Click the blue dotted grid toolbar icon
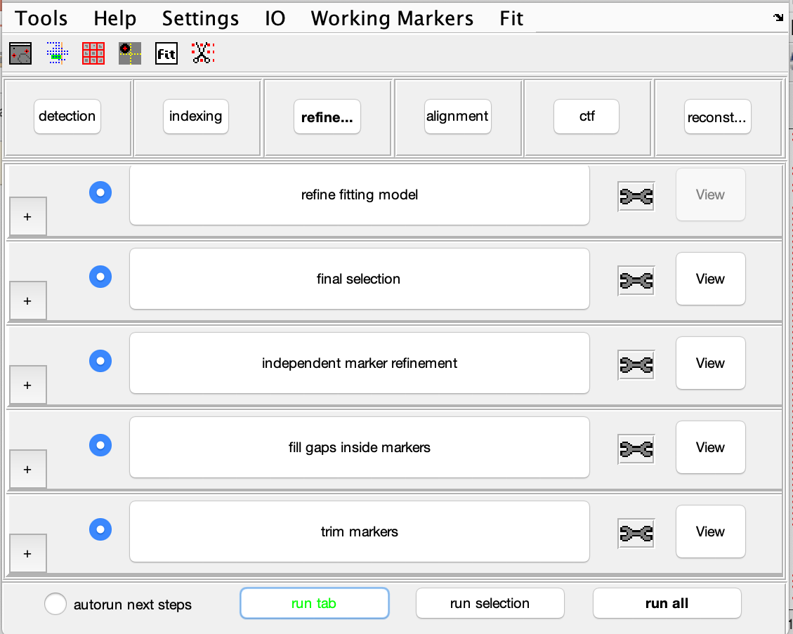Viewport: 793px width, 634px height. pyautogui.click(x=57, y=53)
